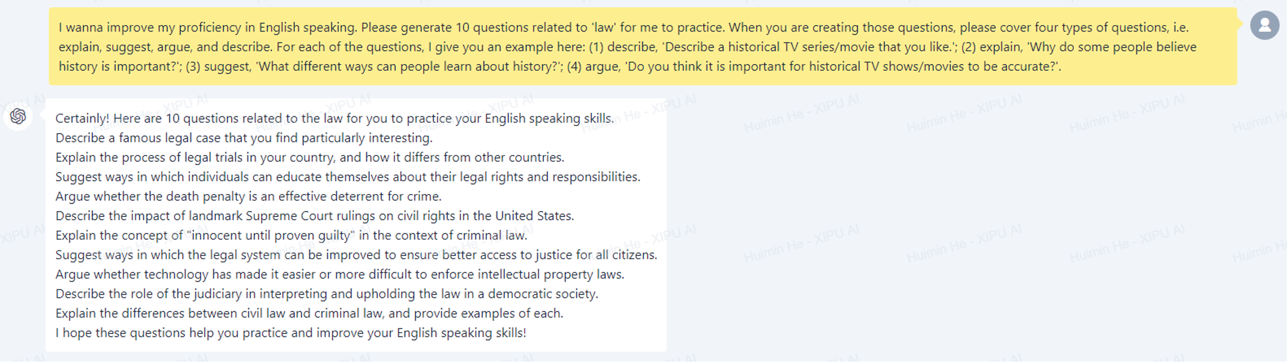
Task: Click 'Suggest ways in which individuals can educate' line
Action: pyautogui.click(x=348, y=177)
